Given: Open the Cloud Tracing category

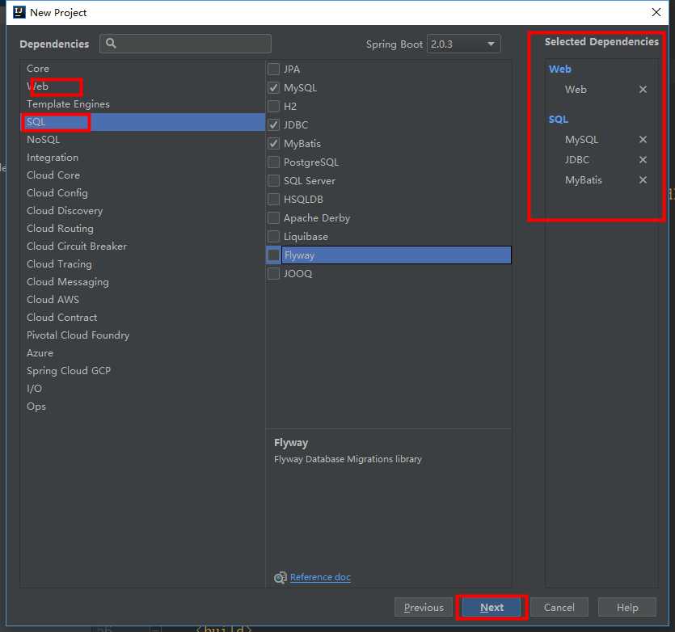Looking at the screenshot, I should [143, 264].
